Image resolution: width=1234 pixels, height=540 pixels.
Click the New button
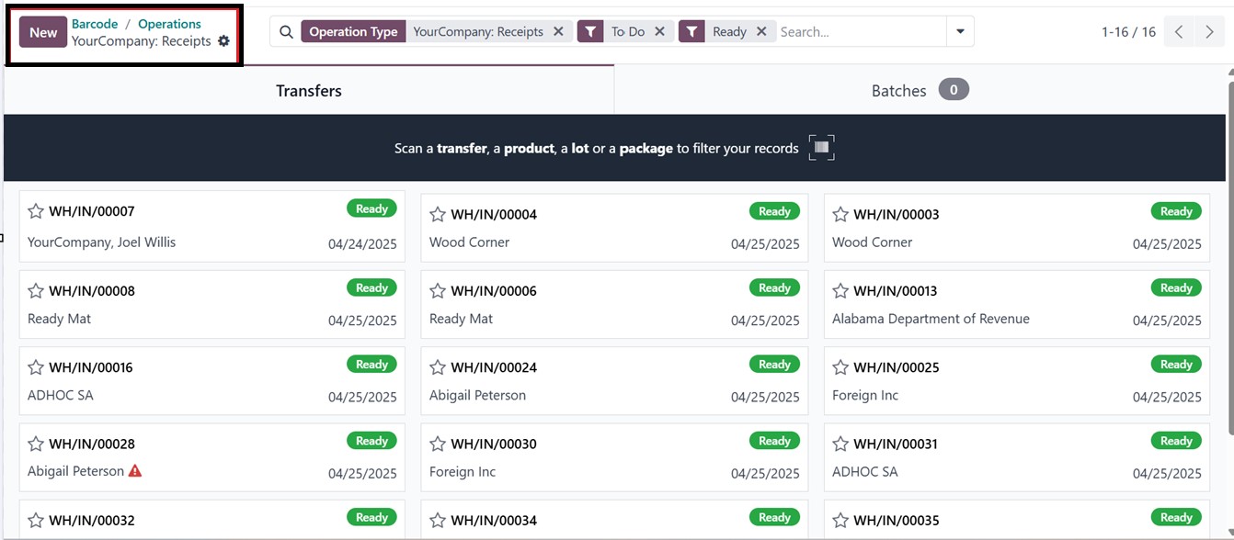coord(43,32)
